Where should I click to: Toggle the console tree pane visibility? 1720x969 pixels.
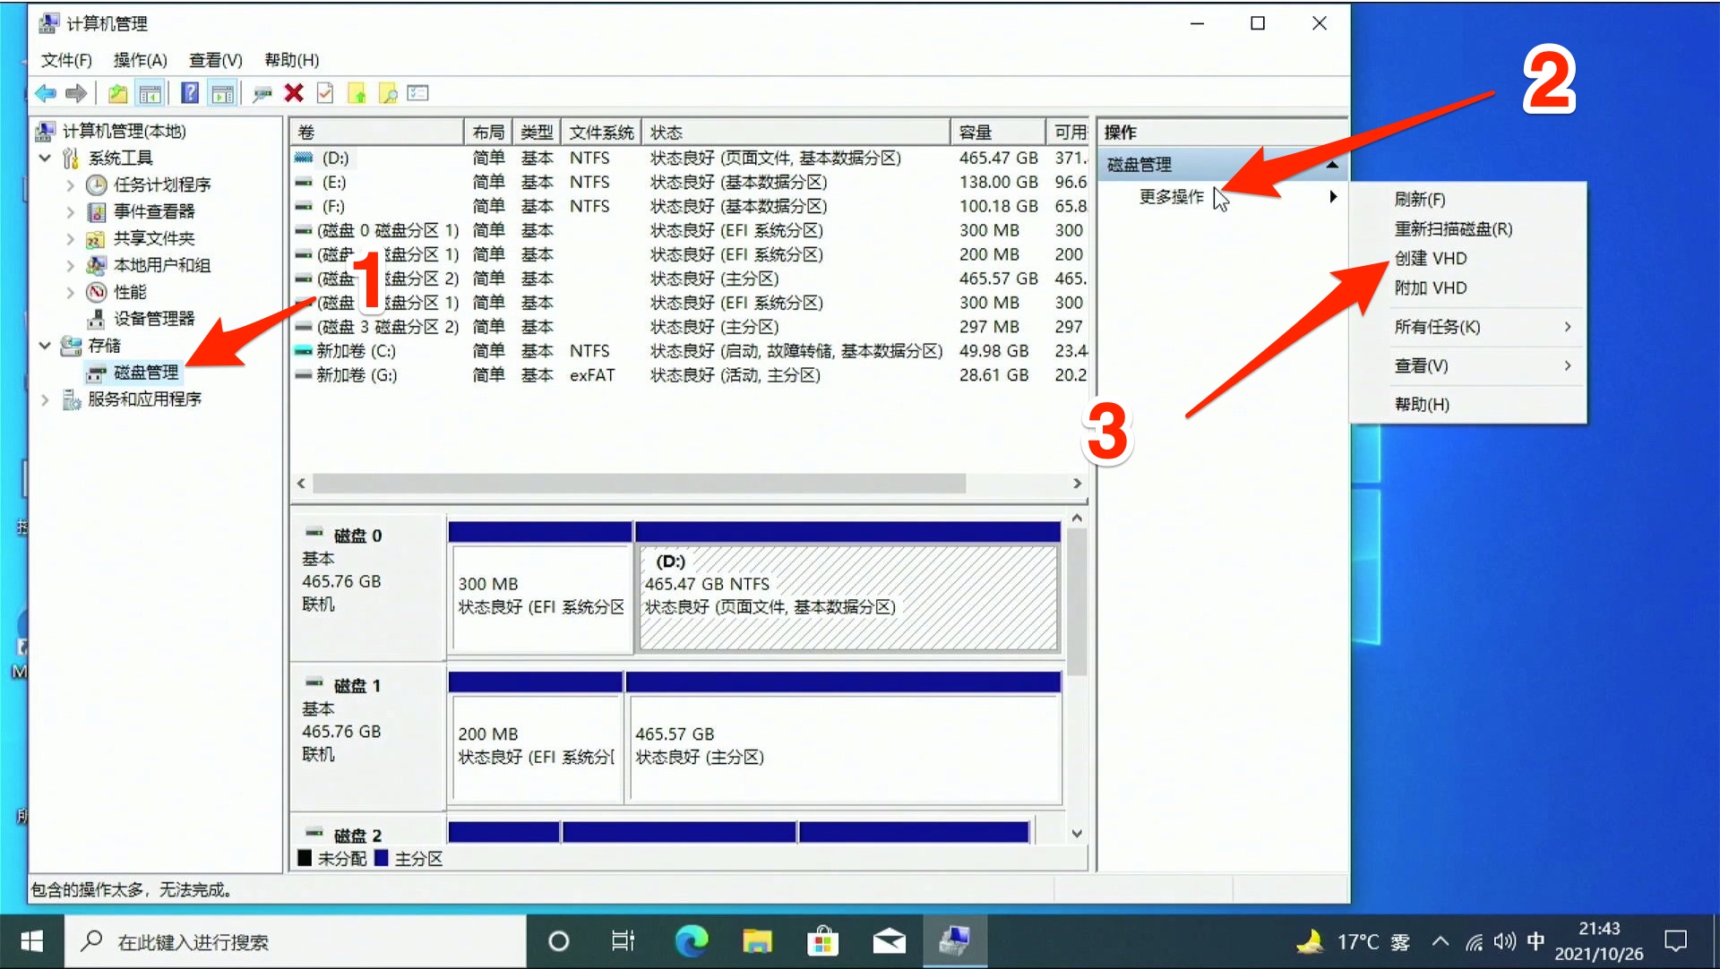(x=150, y=93)
